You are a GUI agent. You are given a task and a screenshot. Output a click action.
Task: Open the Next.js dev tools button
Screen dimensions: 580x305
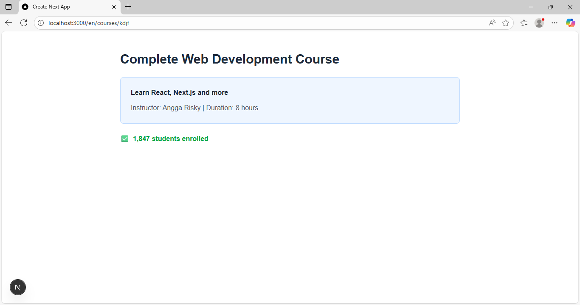point(18,287)
